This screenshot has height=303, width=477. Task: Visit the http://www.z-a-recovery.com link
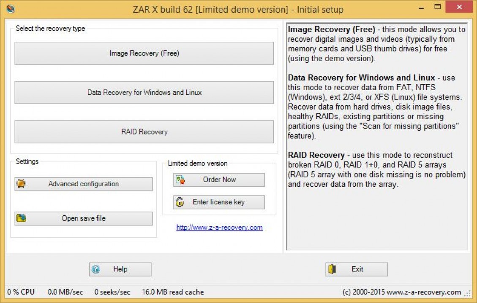219,228
